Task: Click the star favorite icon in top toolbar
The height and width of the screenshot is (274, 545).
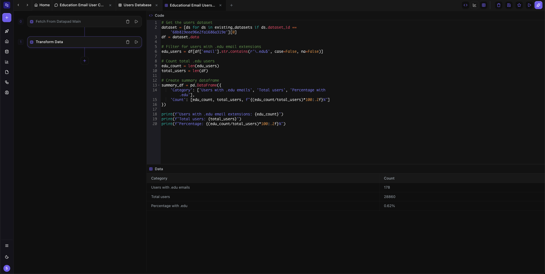Action: [519, 5]
